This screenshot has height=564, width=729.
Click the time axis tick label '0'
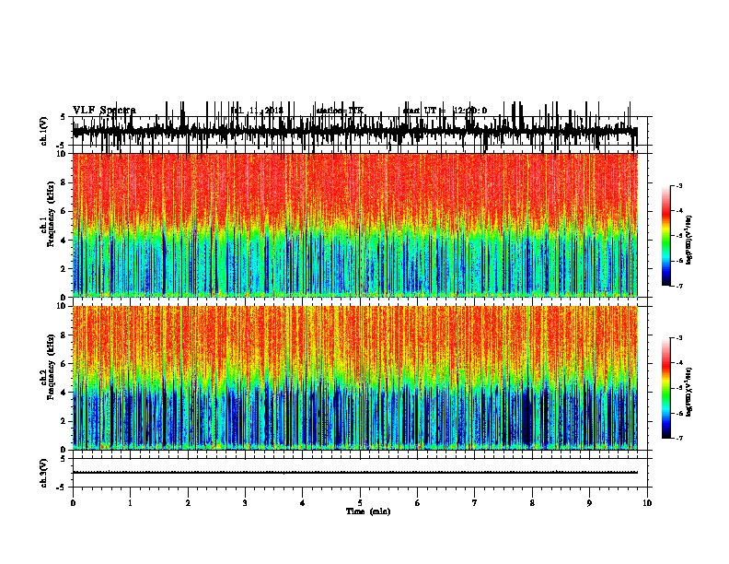pos(73,503)
